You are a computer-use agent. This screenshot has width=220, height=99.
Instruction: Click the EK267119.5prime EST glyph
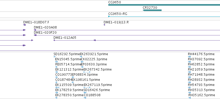(87, 87)
